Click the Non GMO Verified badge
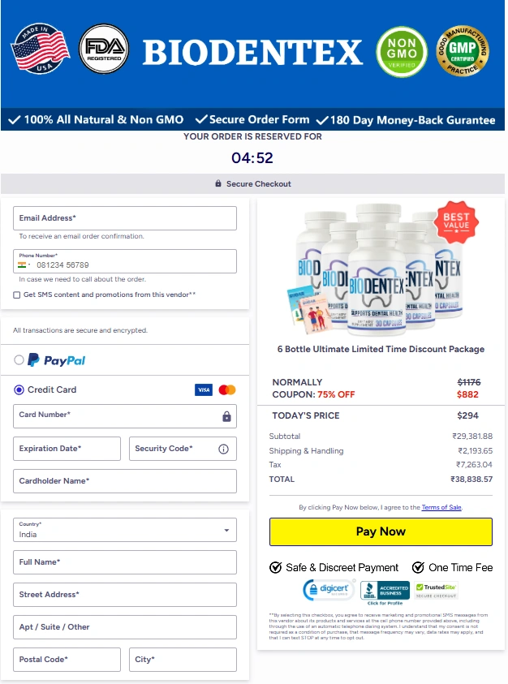 coord(402,52)
